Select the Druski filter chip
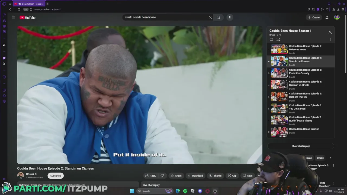The image size is (347, 195). [x=320, y=158]
